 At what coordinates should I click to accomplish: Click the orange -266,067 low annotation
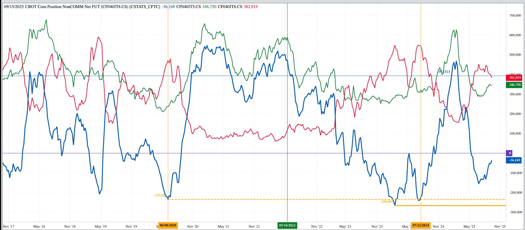pos(387,201)
